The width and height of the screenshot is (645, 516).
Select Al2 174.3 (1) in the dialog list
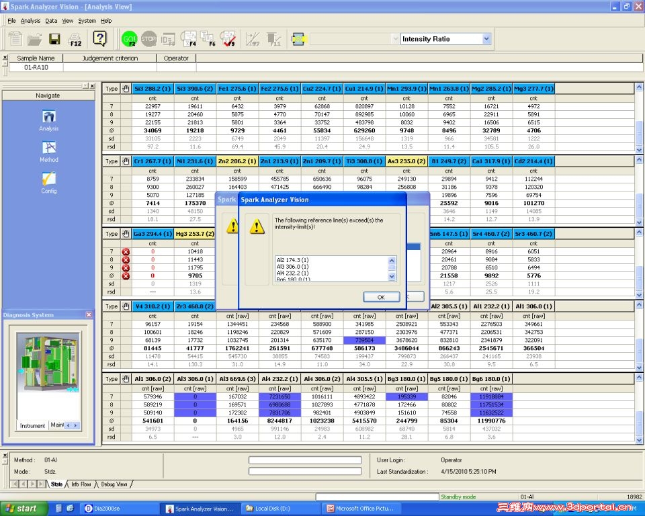pyautogui.click(x=292, y=260)
